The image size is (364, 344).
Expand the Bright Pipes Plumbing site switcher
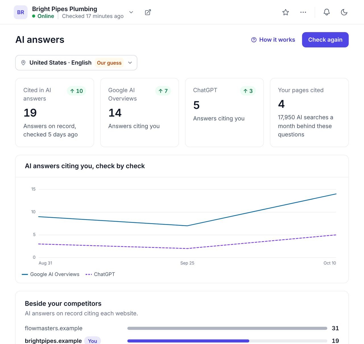[x=131, y=12]
